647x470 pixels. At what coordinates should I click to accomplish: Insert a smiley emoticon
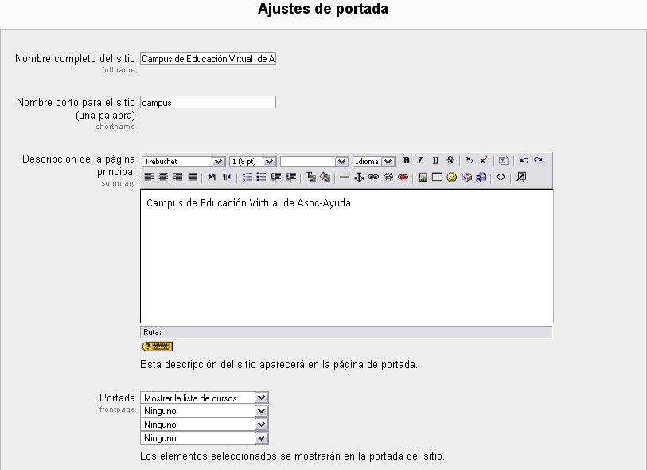pyautogui.click(x=451, y=178)
